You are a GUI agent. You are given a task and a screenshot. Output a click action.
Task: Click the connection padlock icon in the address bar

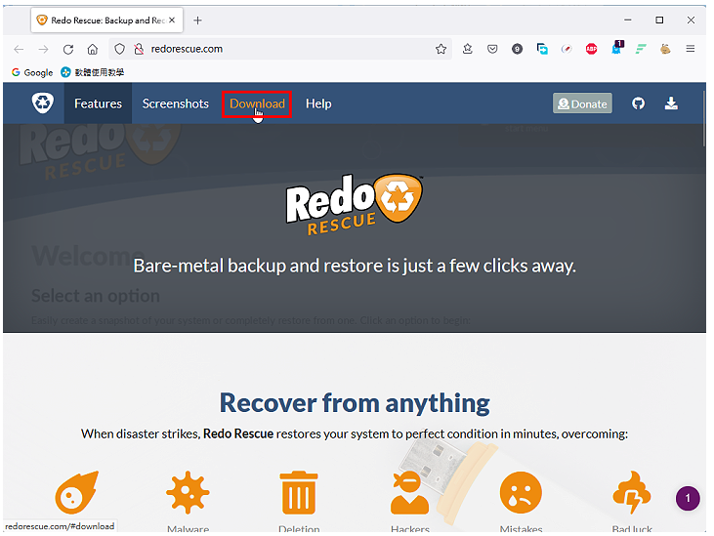pyautogui.click(x=139, y=49)
